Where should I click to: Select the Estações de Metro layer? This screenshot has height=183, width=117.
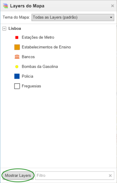point(38,38)
